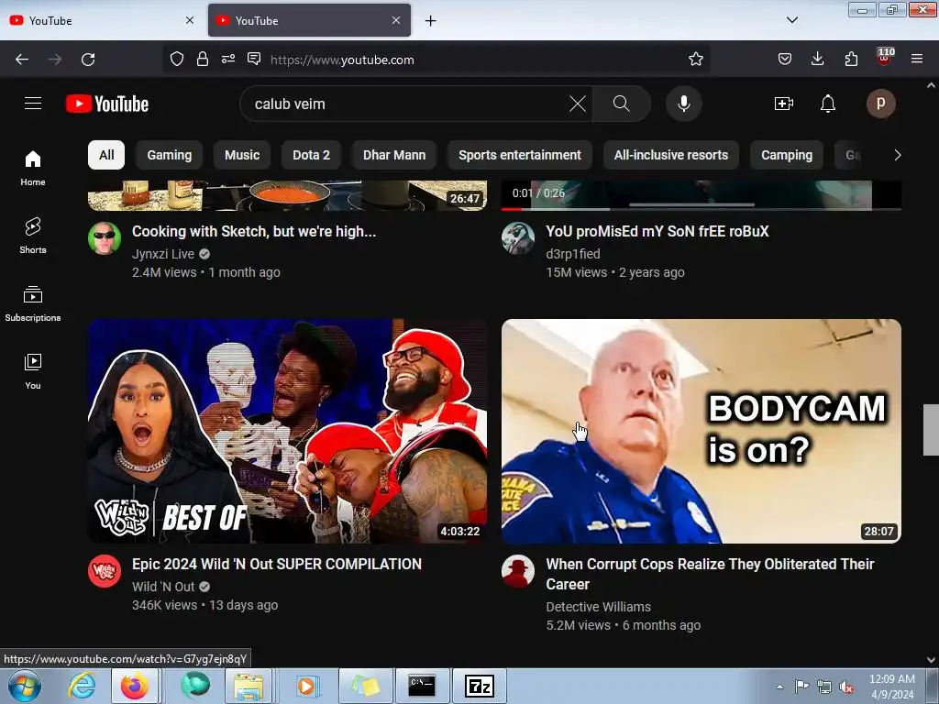The image size is (939, 704).
Task: Seek the preview video progress bar
Action: (x=701, y=209)
